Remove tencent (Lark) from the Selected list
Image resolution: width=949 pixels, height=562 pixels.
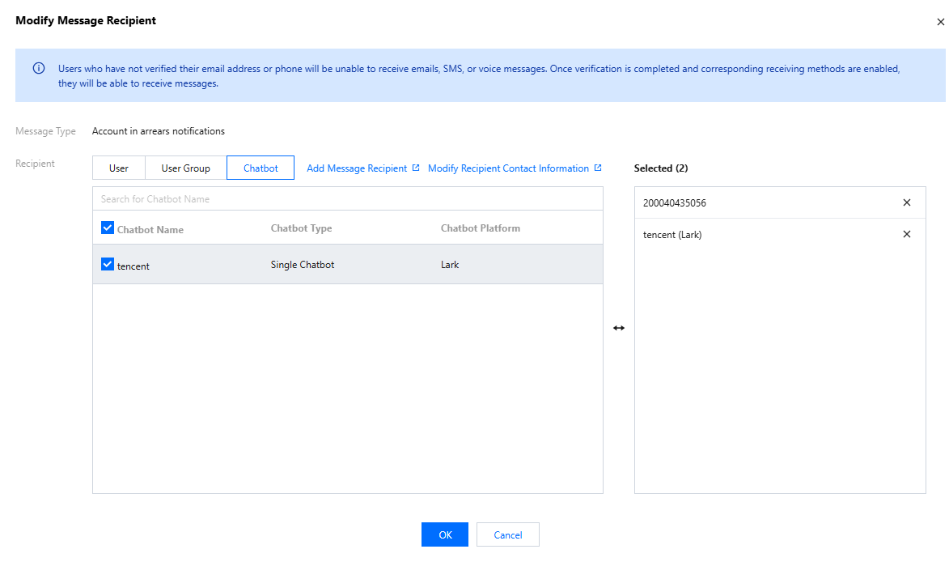pos(906,235)
